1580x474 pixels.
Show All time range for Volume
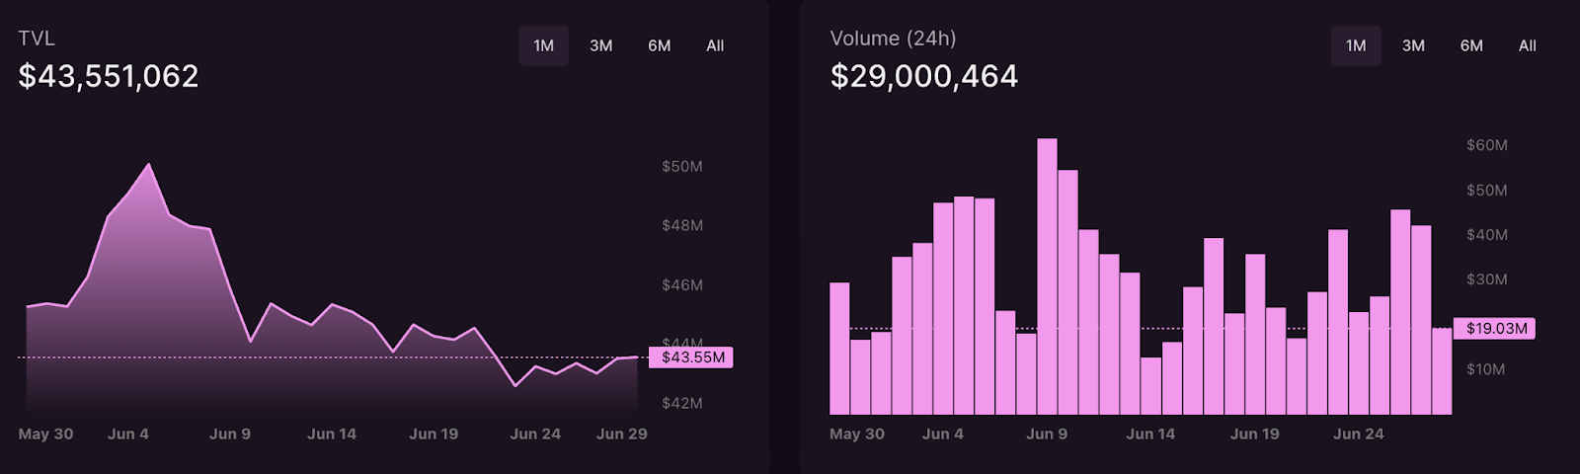click(1528, 45)
